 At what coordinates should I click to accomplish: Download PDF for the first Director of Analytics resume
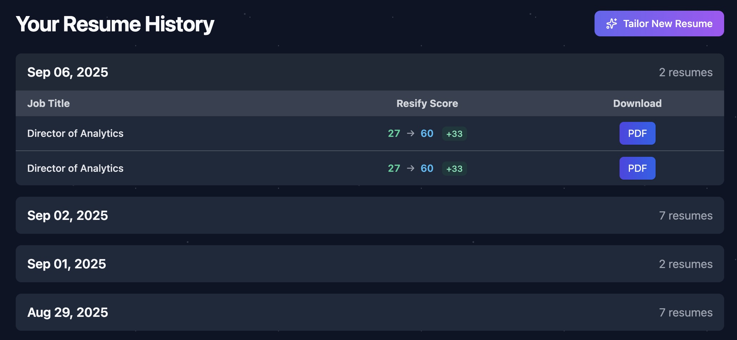point(637,133)
